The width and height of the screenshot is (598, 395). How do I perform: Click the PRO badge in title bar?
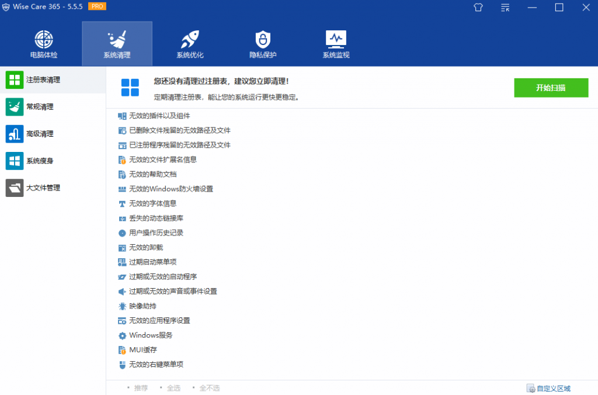[x=96, y=7]
